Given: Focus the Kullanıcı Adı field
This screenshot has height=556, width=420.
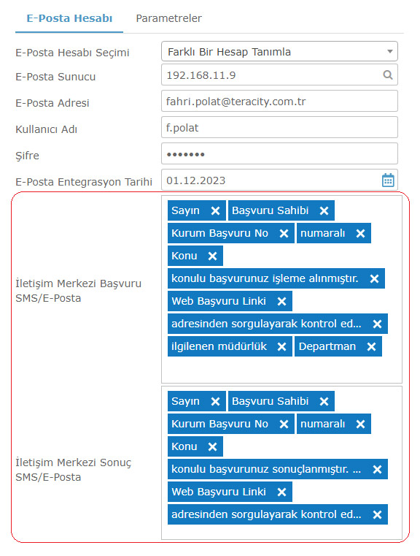Looking at the screenshot, I should [x=279, y=127].
